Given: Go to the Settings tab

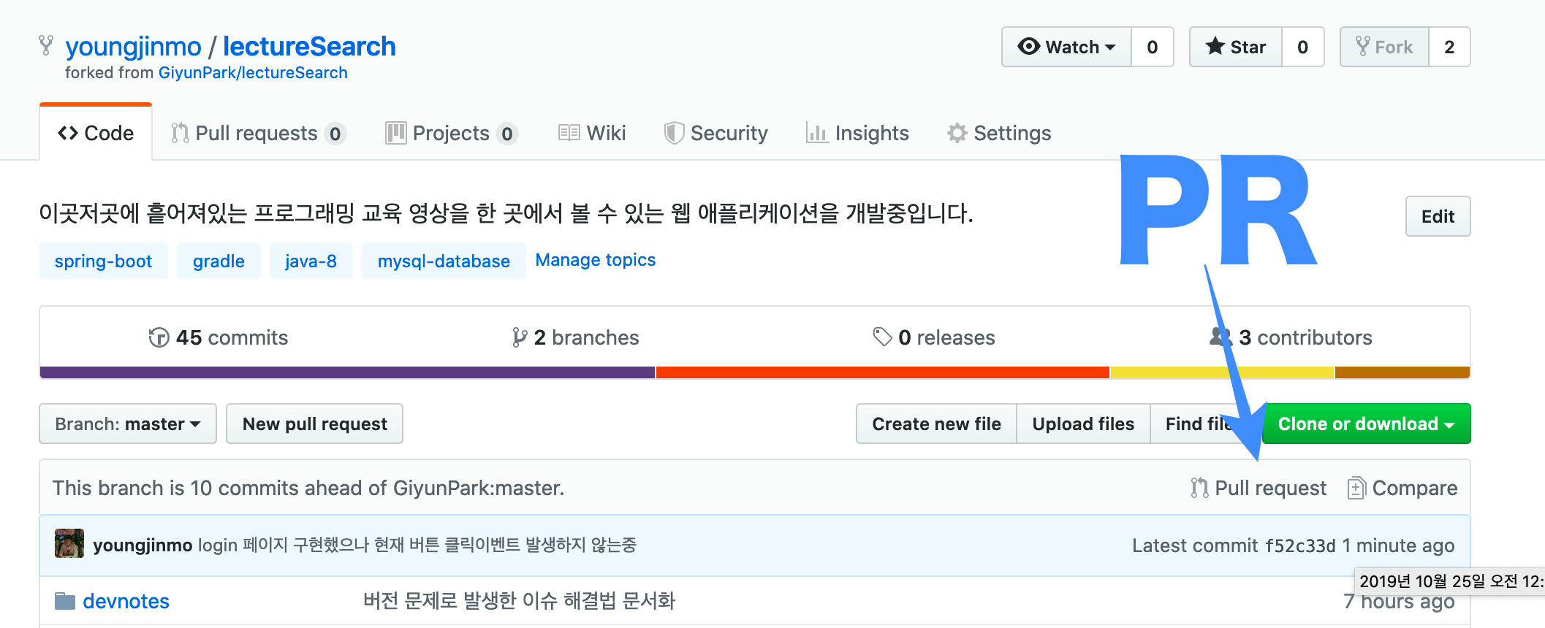Looking at the screenshot, I should 999,133.
